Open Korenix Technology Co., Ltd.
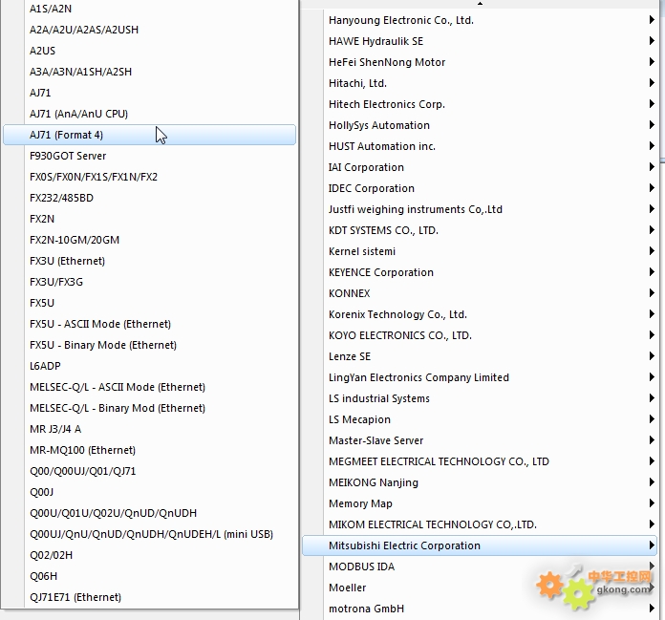This screenshot has height=620, width=665. [480, 314]
